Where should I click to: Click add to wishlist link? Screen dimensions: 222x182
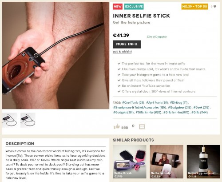click(122, 52)
